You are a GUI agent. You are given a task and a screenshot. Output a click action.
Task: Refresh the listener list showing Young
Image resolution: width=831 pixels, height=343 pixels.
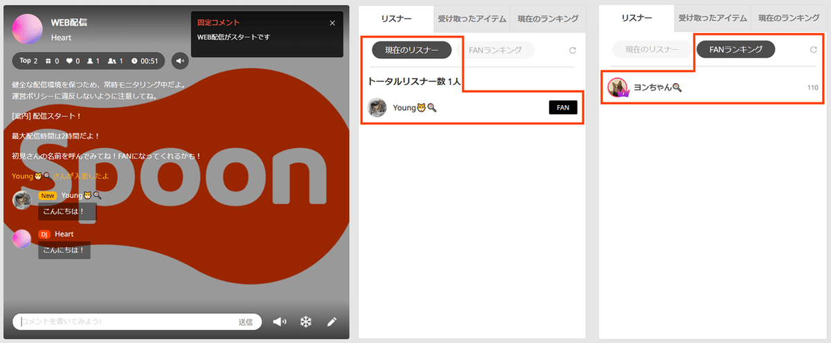click(x=573, y=50)
